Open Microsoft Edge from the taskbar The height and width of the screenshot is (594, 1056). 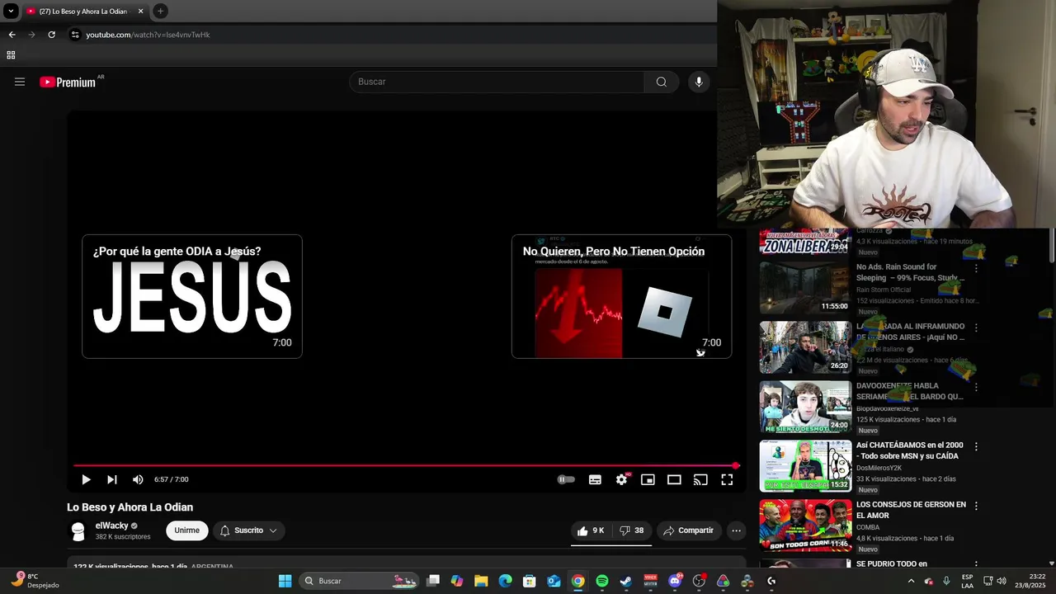click(505, 581)
